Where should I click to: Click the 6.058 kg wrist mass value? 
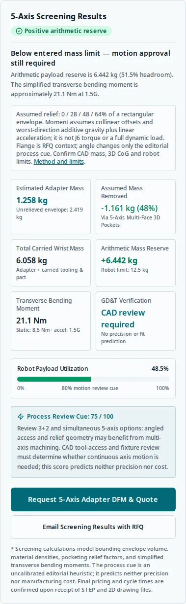click(x=32, y=260)
